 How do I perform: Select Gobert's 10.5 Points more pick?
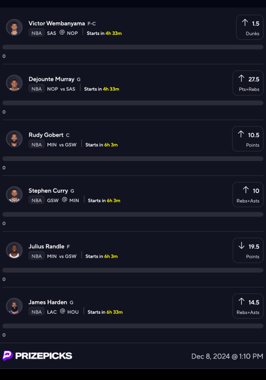click(x=248, y=139)
